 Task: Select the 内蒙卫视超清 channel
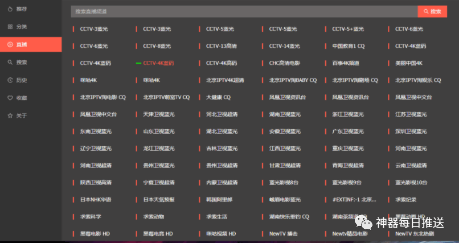[222, 183]
